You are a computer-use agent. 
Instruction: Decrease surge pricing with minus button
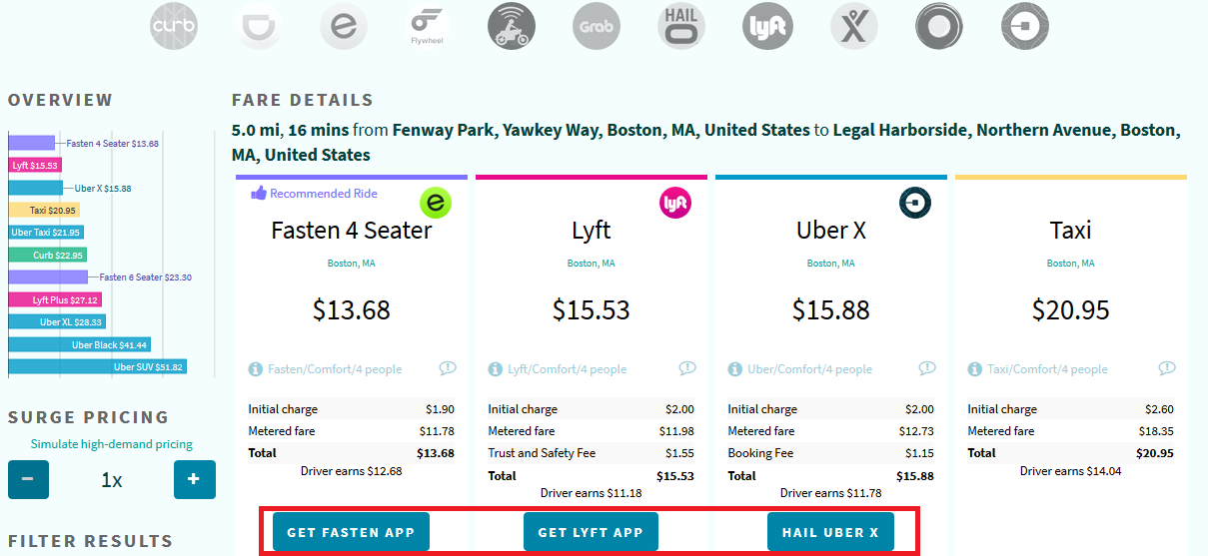point(28,479)
